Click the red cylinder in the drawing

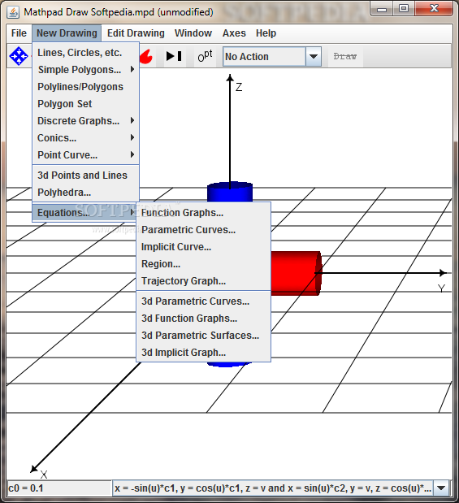tap(296, 273)
